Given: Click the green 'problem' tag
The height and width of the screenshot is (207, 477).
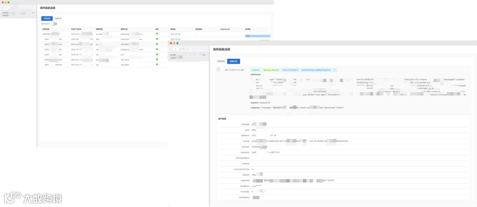Looking at the screenshot, I should click(256, 70).
